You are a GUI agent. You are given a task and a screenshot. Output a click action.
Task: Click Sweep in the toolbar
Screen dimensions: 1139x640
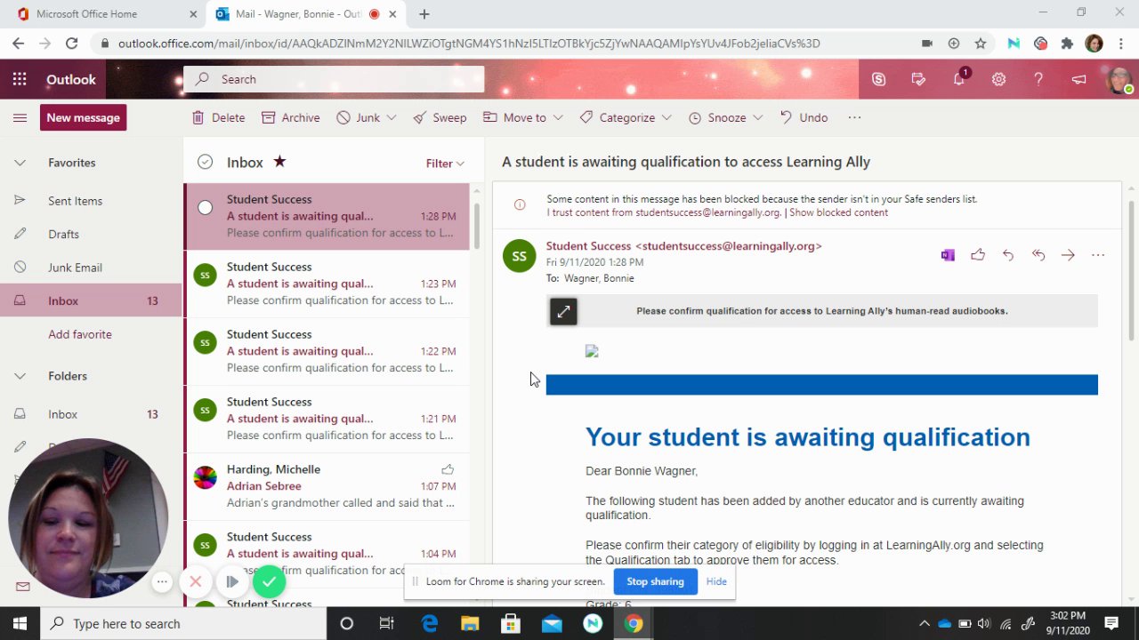pyautogui.click(x=440, y=117)
